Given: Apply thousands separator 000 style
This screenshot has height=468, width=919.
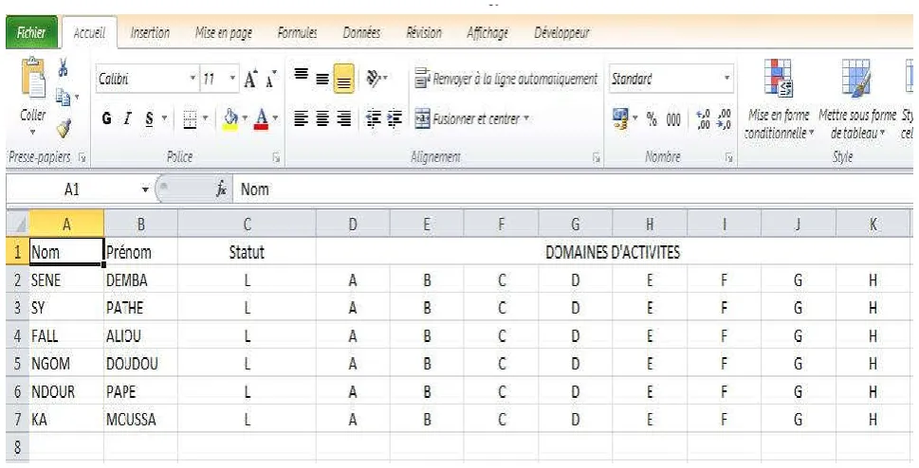Looking at the screenshot, I should (x=673, y=119).
